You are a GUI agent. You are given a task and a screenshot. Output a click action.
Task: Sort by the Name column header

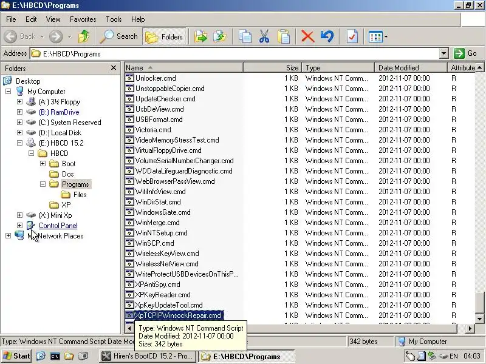[x=184, y=67]
